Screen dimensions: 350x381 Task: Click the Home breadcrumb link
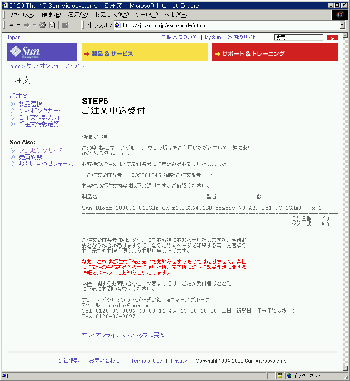[x=14, y=66]
